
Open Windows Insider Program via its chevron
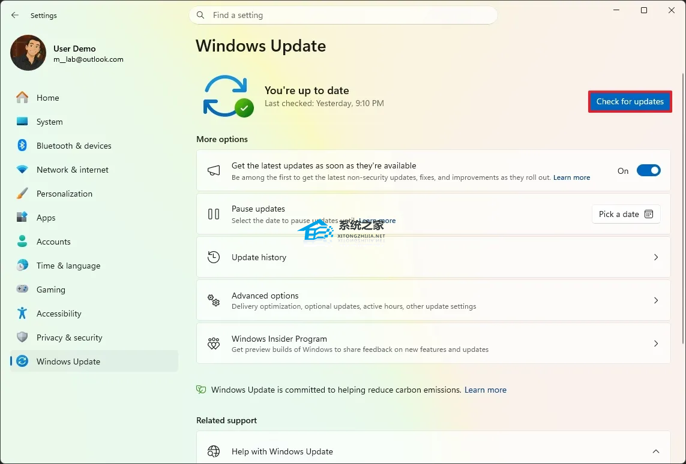coord(656,344)
